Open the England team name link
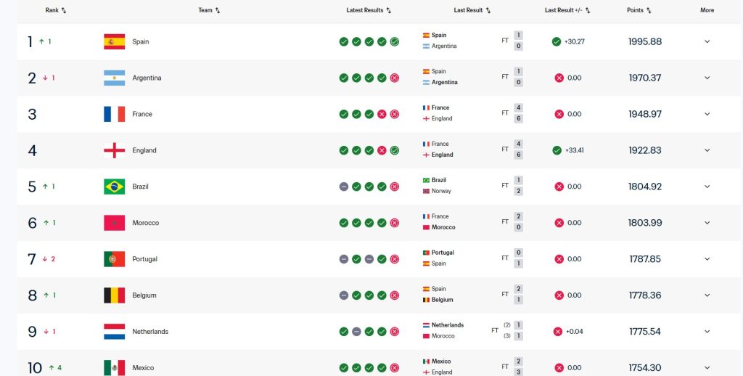Viewport: 743px width, 376px height. (144, 150)
